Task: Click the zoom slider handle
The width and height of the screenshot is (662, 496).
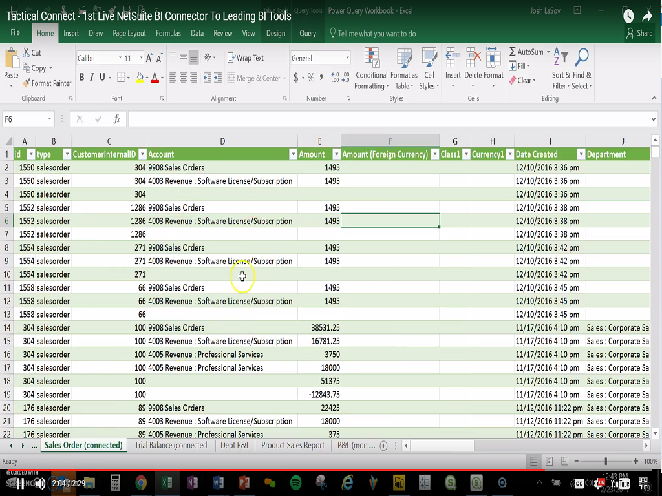Action: (606, 461)
